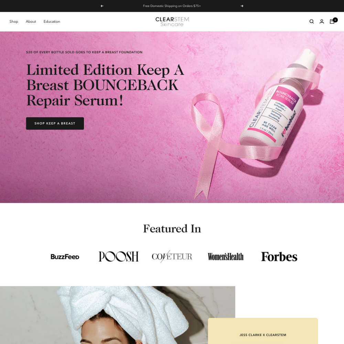
Task: Open the About menu
Action: click(x=31, y=21)
